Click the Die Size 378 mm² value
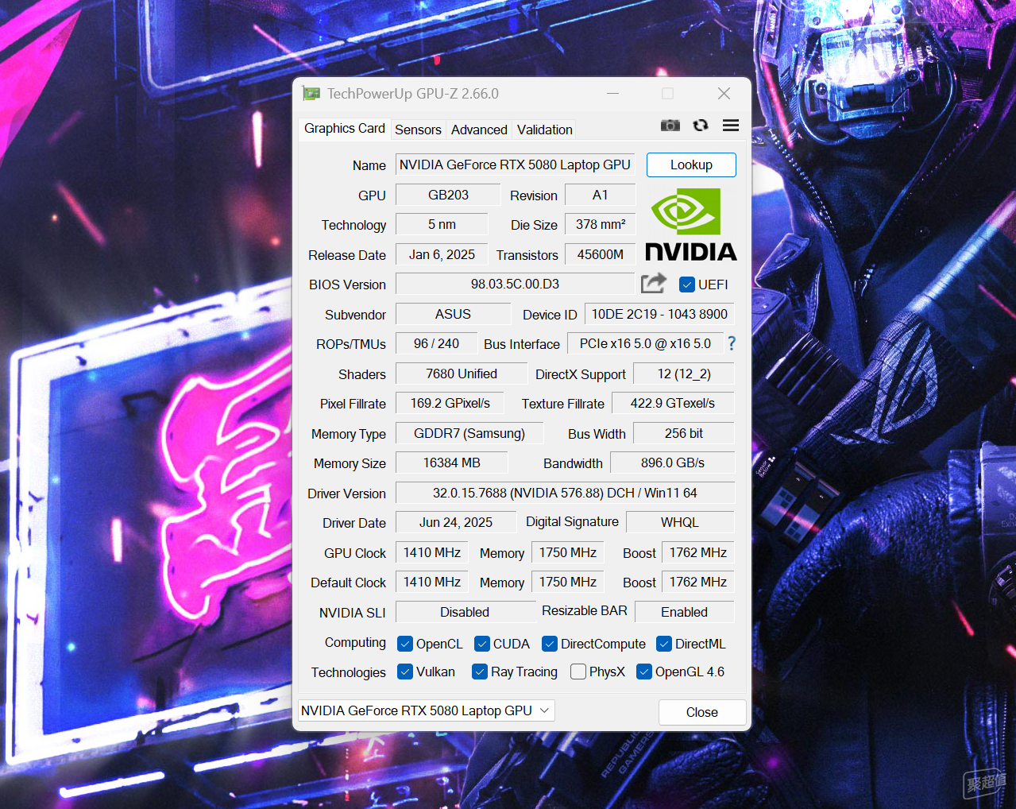Screen dimensions: 1016x809 [x=601, y=224]
